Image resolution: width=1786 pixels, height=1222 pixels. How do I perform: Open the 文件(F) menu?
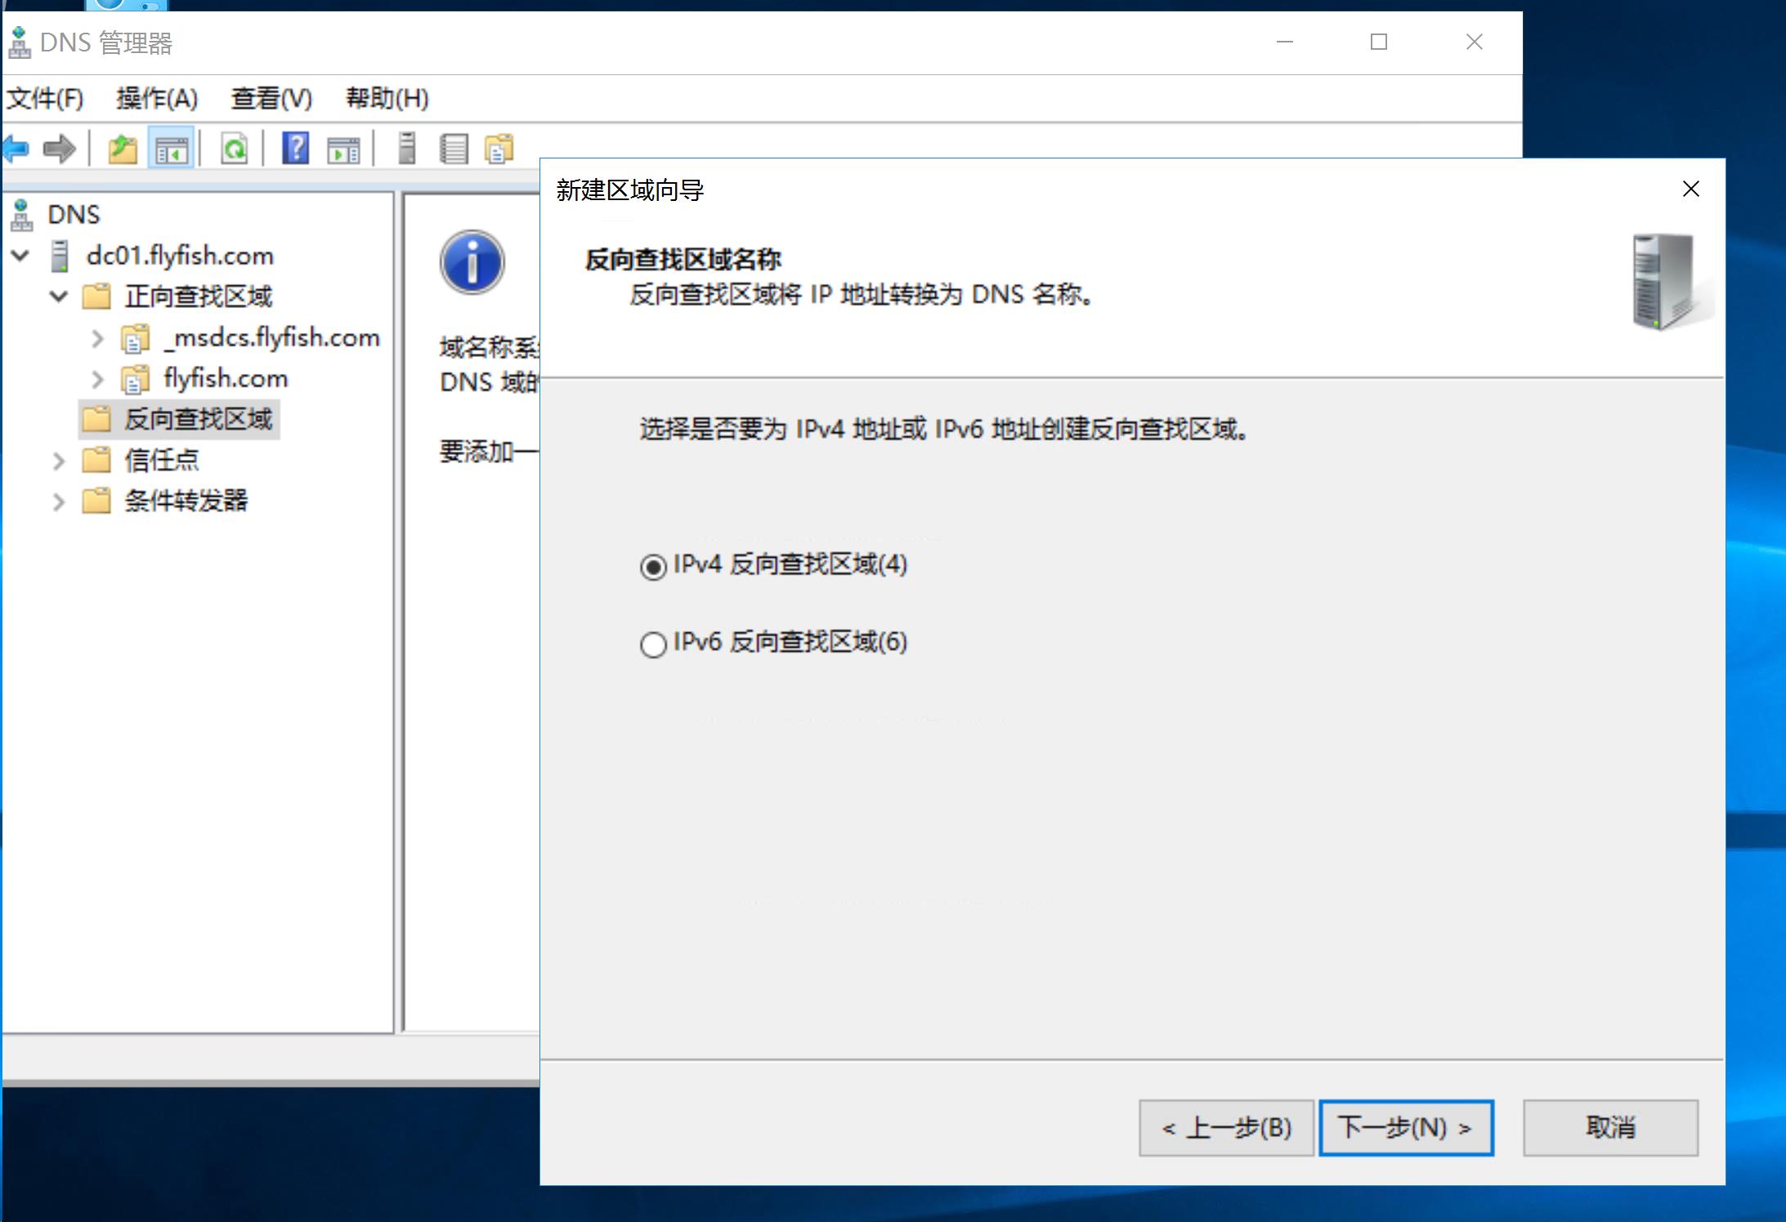coord(45,98)
